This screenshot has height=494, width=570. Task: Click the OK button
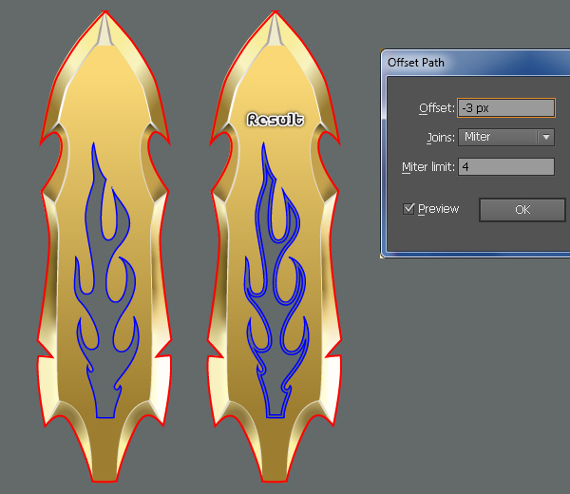click(522, 210)
